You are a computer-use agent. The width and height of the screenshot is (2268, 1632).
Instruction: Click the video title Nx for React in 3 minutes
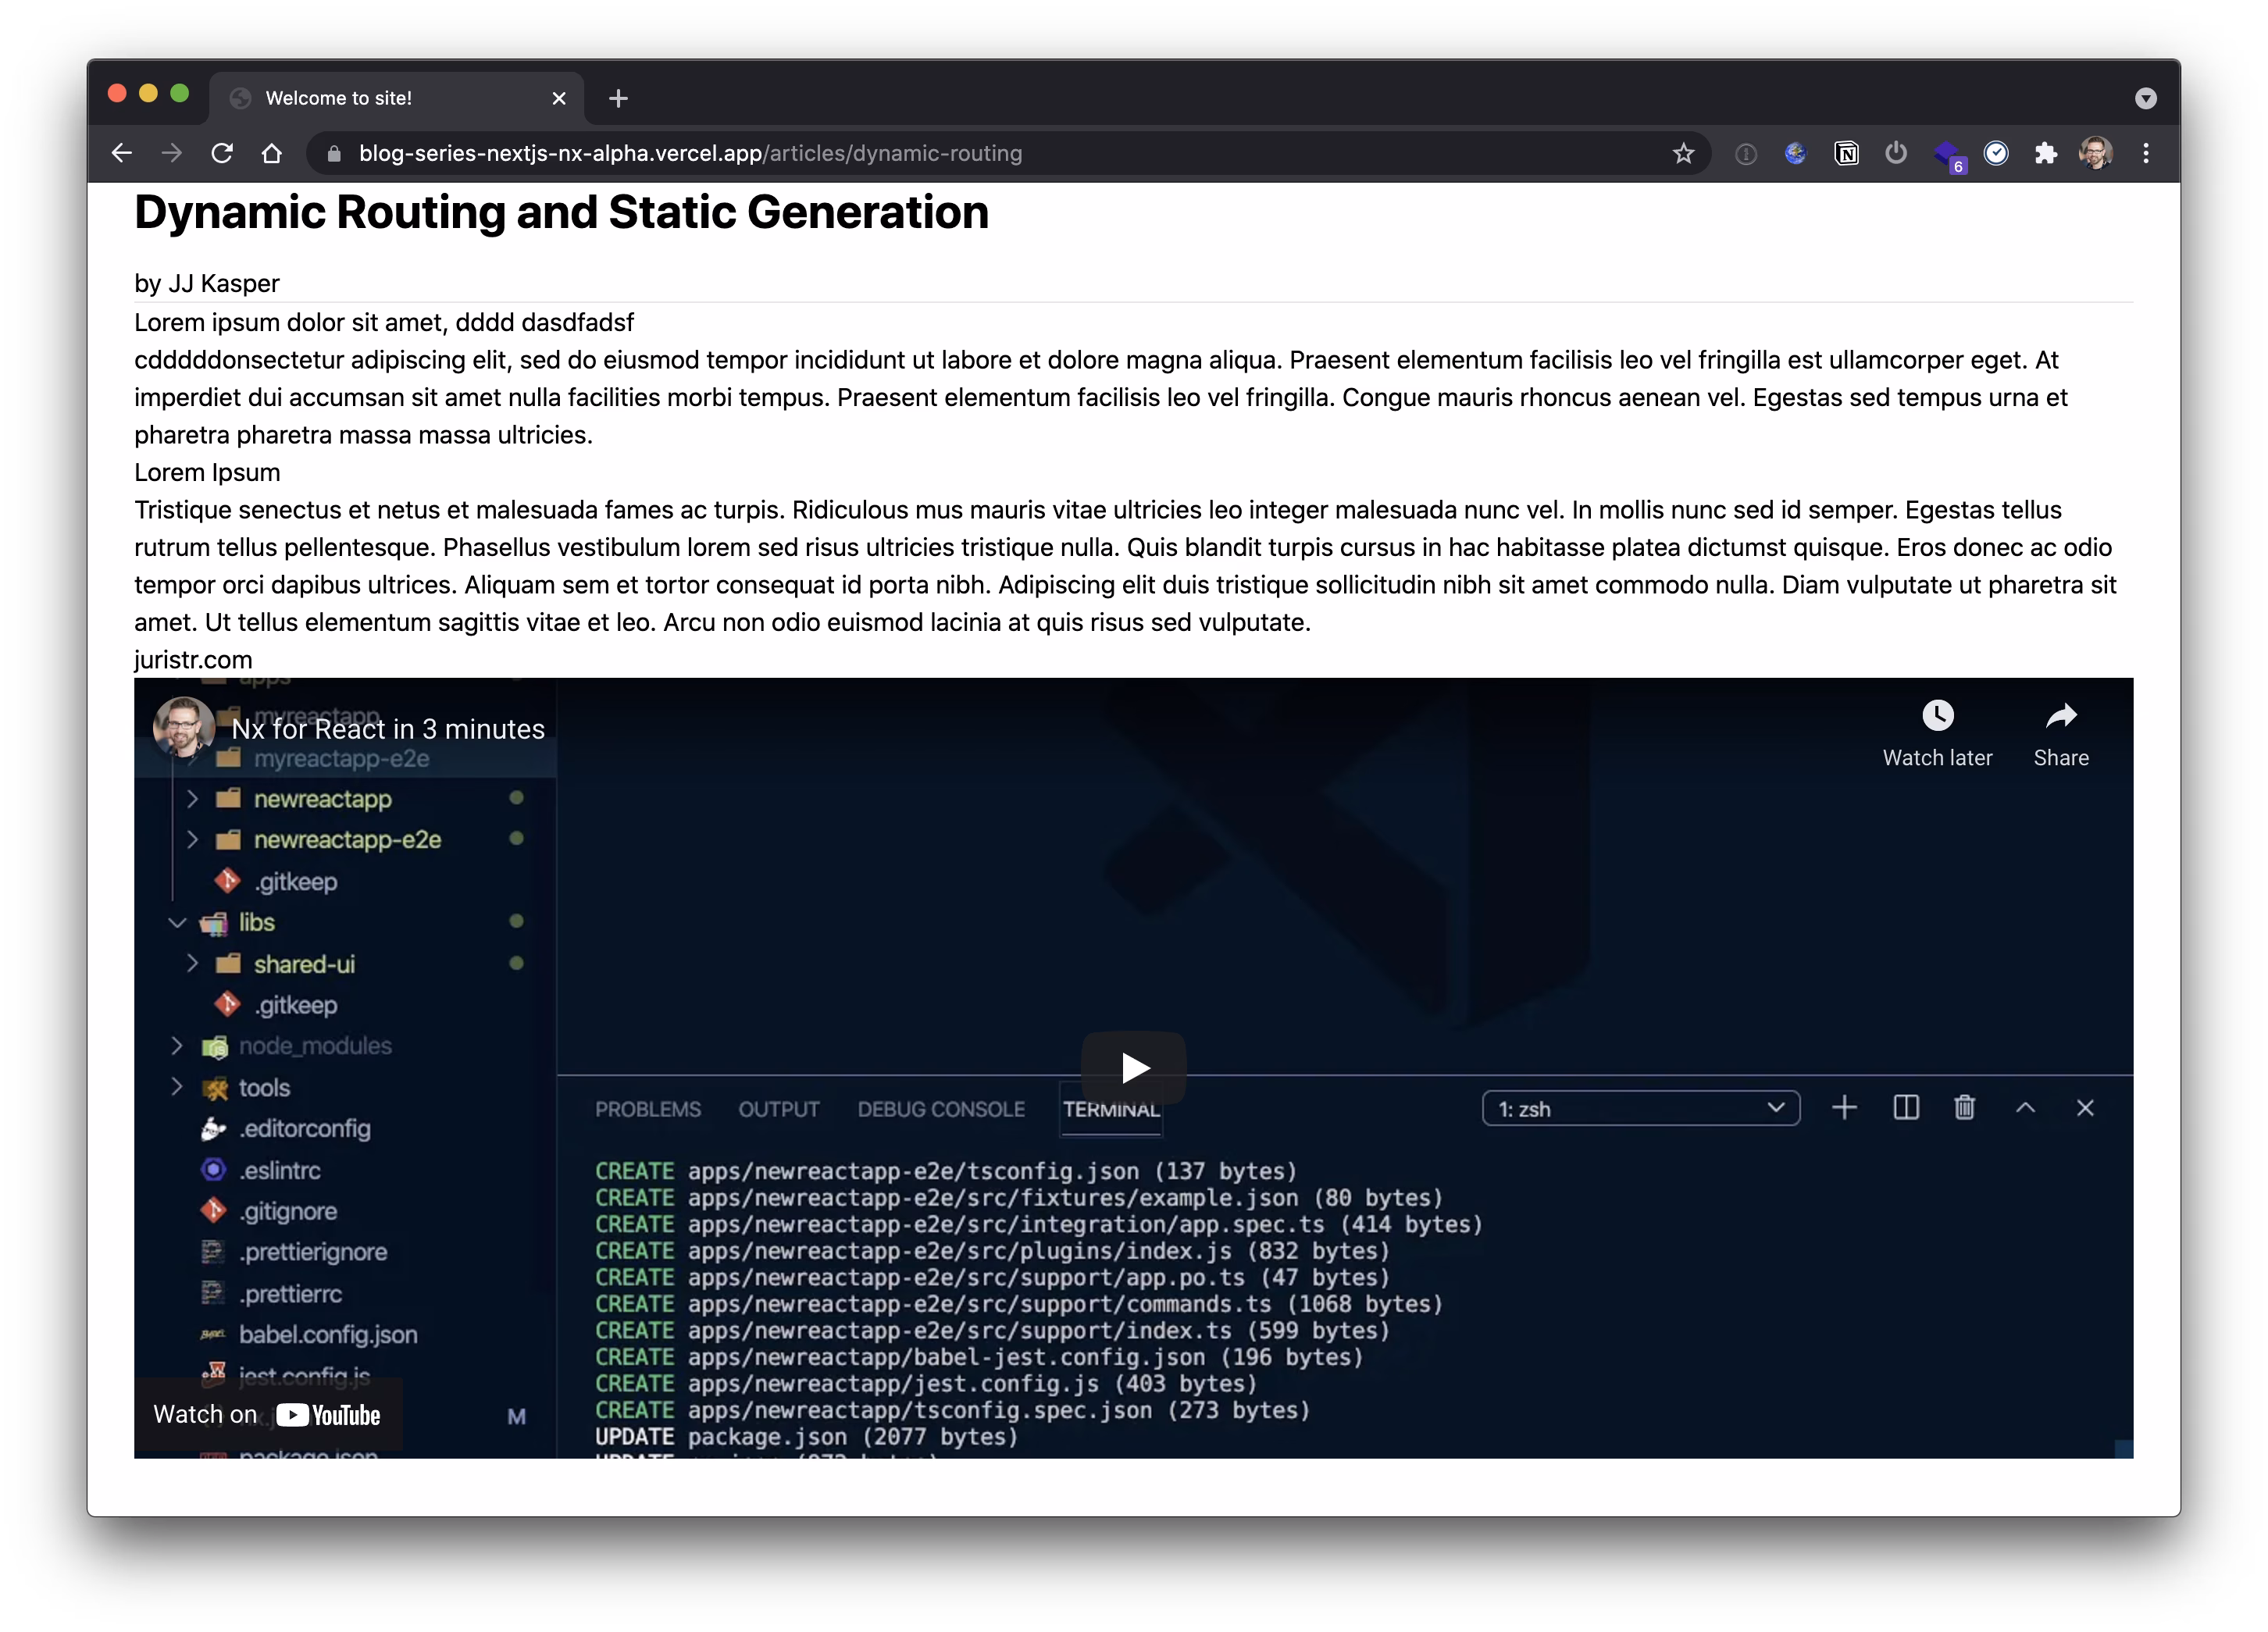(388, 729)
